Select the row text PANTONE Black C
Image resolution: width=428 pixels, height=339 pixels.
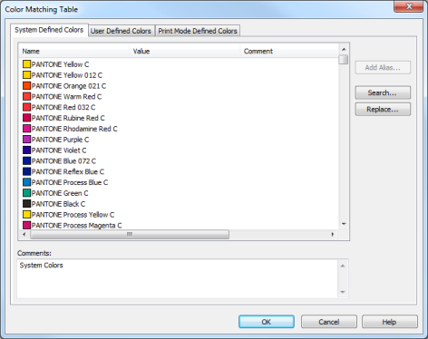(58, 204)
